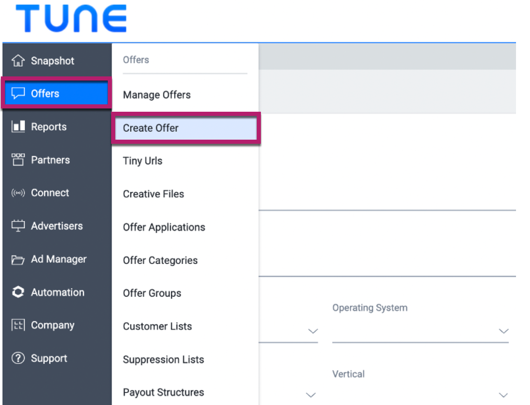Click the Reports bar chart icon

[x=18, y=126]
